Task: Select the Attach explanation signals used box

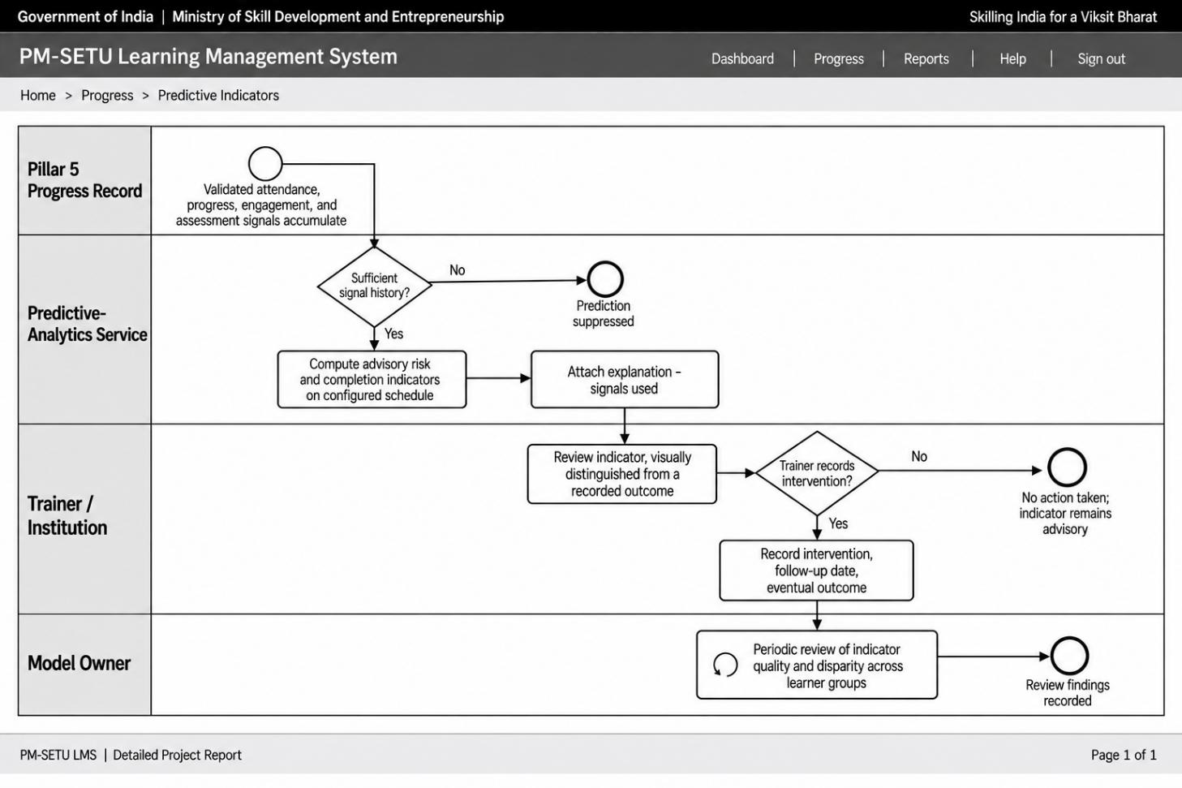Action: point(625,379)
